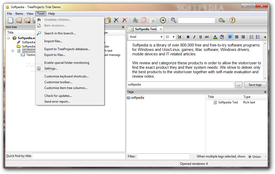Toggle bold formatting in the editor
The image size is (275, 174).
click(188, 37)
